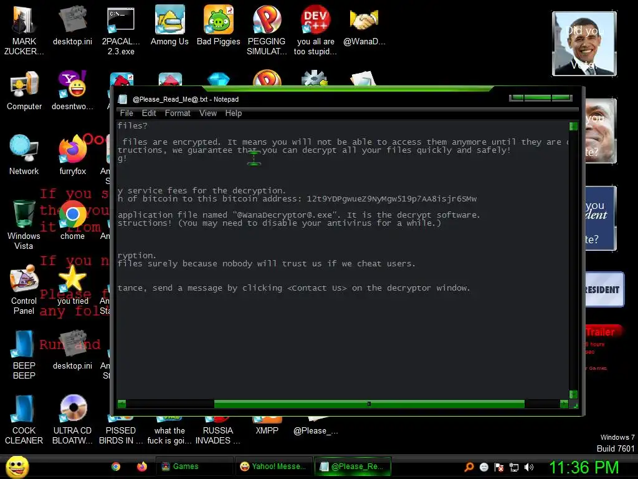Open the Format menu in Notepad
The height and width of the screenshot is (479, 638).
click(178, 114)
